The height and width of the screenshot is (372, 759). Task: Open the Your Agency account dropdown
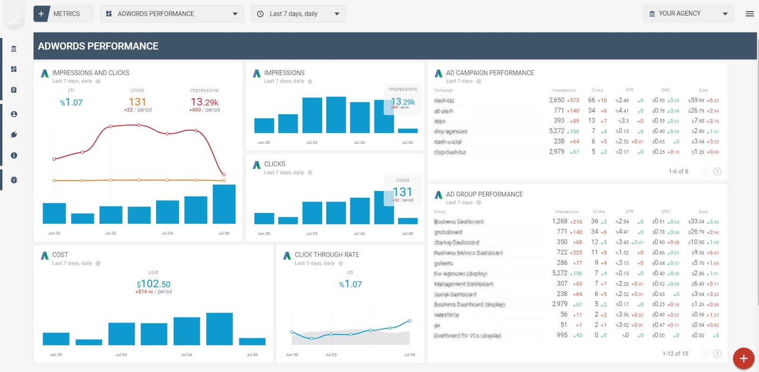[x=688, y=14]
